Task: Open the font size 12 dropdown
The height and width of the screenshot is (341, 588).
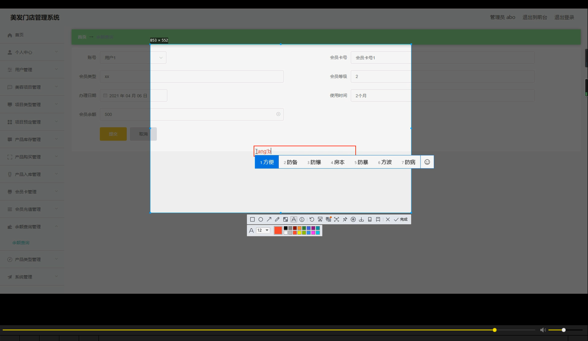Action: tap(263, 230)
